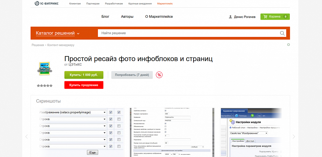Click the PHOTOS code field in middle screenshot

click(178, 121)
